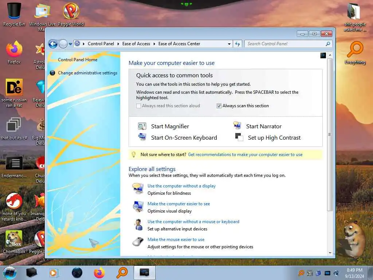This screenshot has height=280, width=373.
Task: Click the Start Magnifier icon
Action: (142, 126)
